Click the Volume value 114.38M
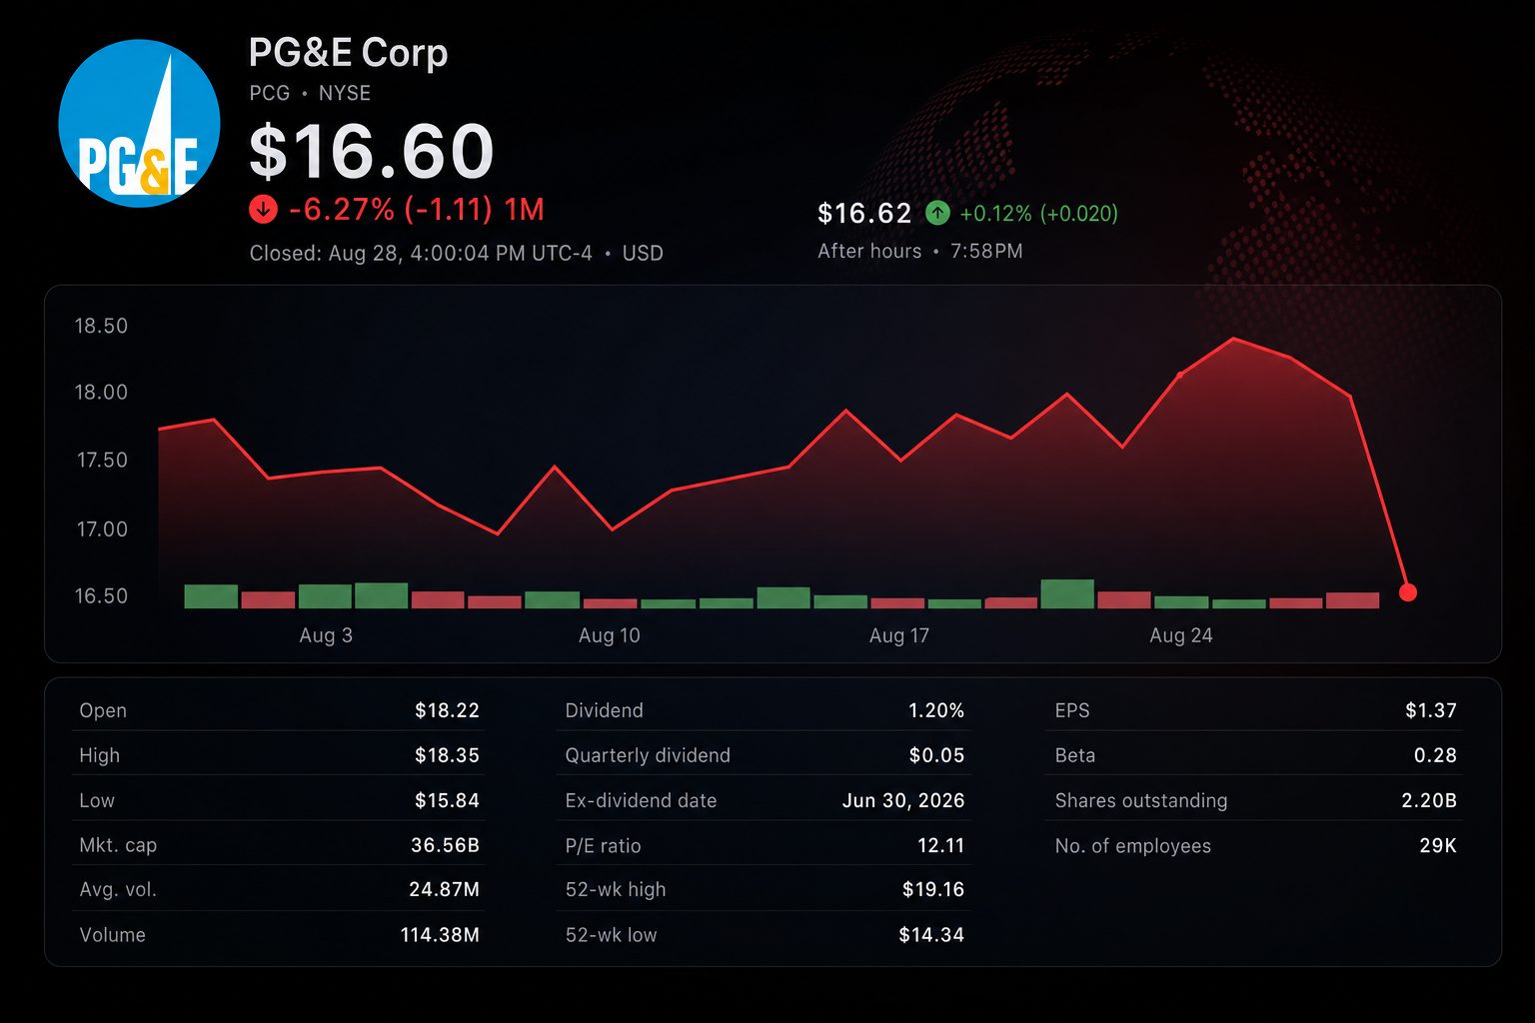 pyautogui.click(x=441, y=935)
